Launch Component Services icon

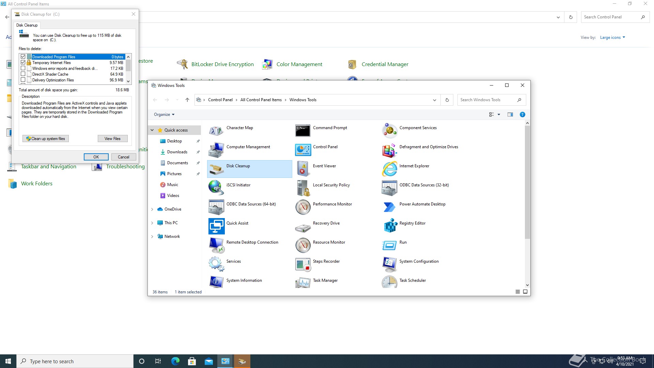pyautogui.click(x=389, y=131)
